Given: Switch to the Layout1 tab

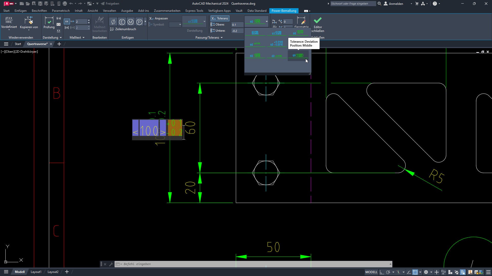Looking at the screenshot, I should (36, 272).
